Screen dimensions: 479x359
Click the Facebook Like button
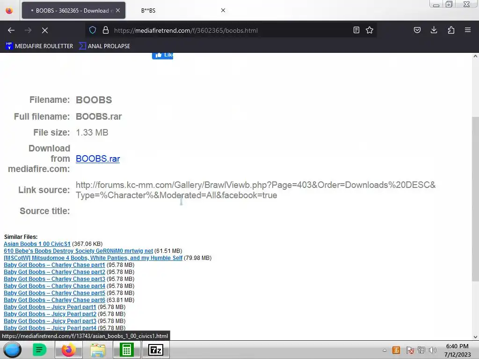click(162, 55)
